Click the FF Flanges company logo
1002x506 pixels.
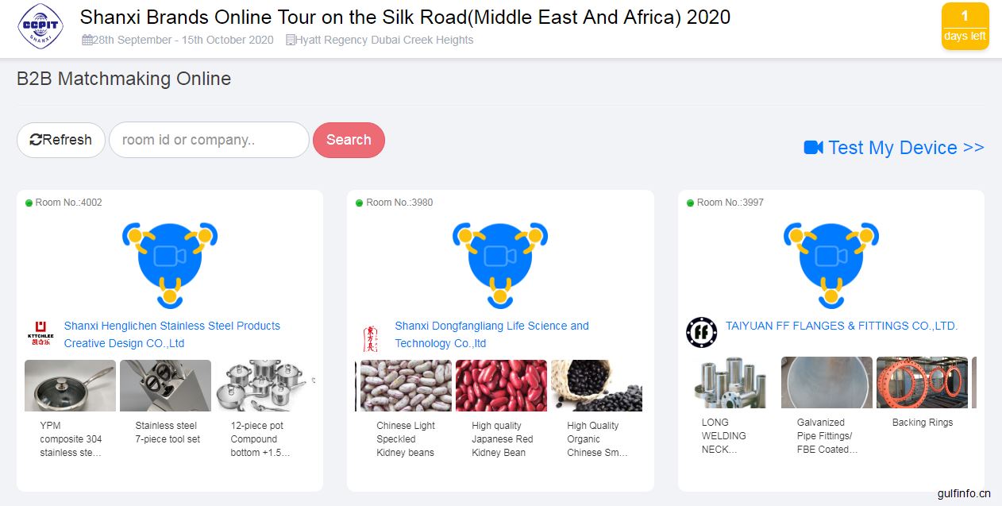pos(701,332)
